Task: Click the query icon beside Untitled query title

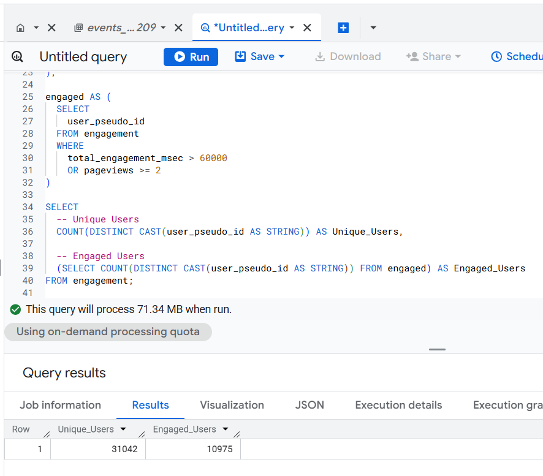Action: point(17,56)
